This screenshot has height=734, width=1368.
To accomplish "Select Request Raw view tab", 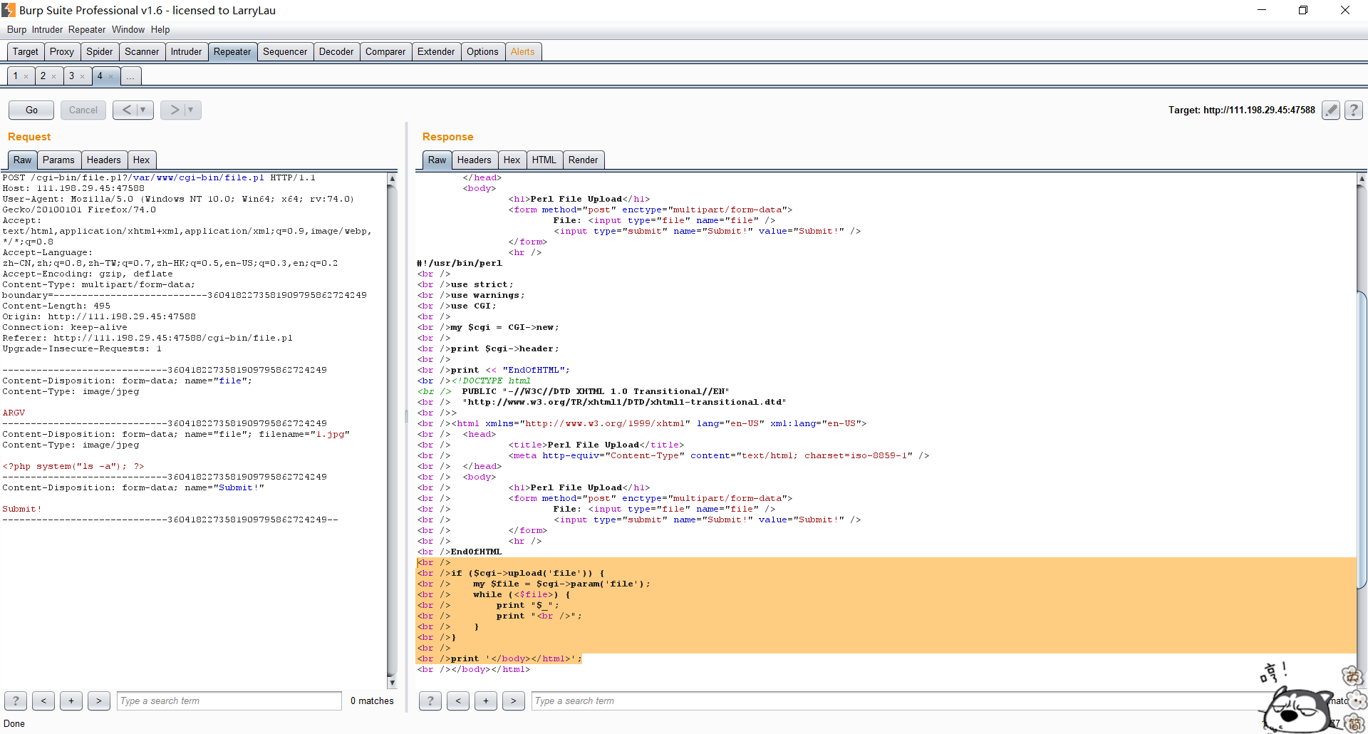I will tap(23, 160).
